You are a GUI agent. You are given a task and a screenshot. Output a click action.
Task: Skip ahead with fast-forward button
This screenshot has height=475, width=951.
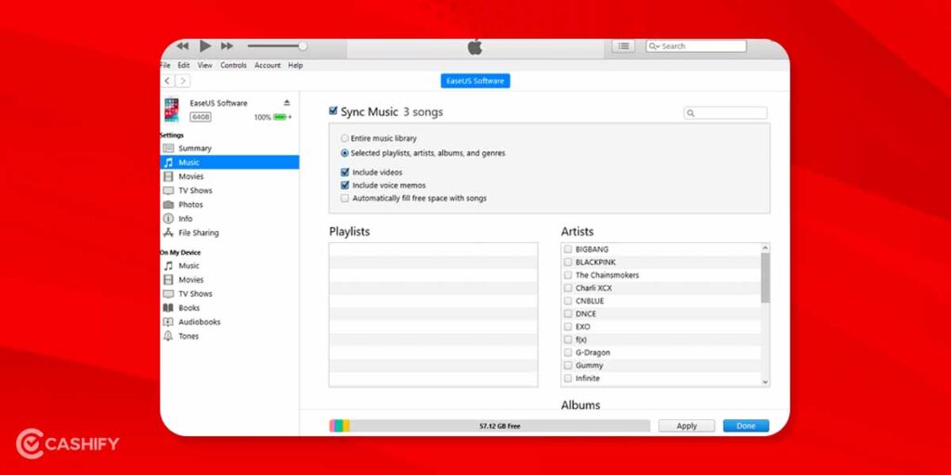coord(227,46)
